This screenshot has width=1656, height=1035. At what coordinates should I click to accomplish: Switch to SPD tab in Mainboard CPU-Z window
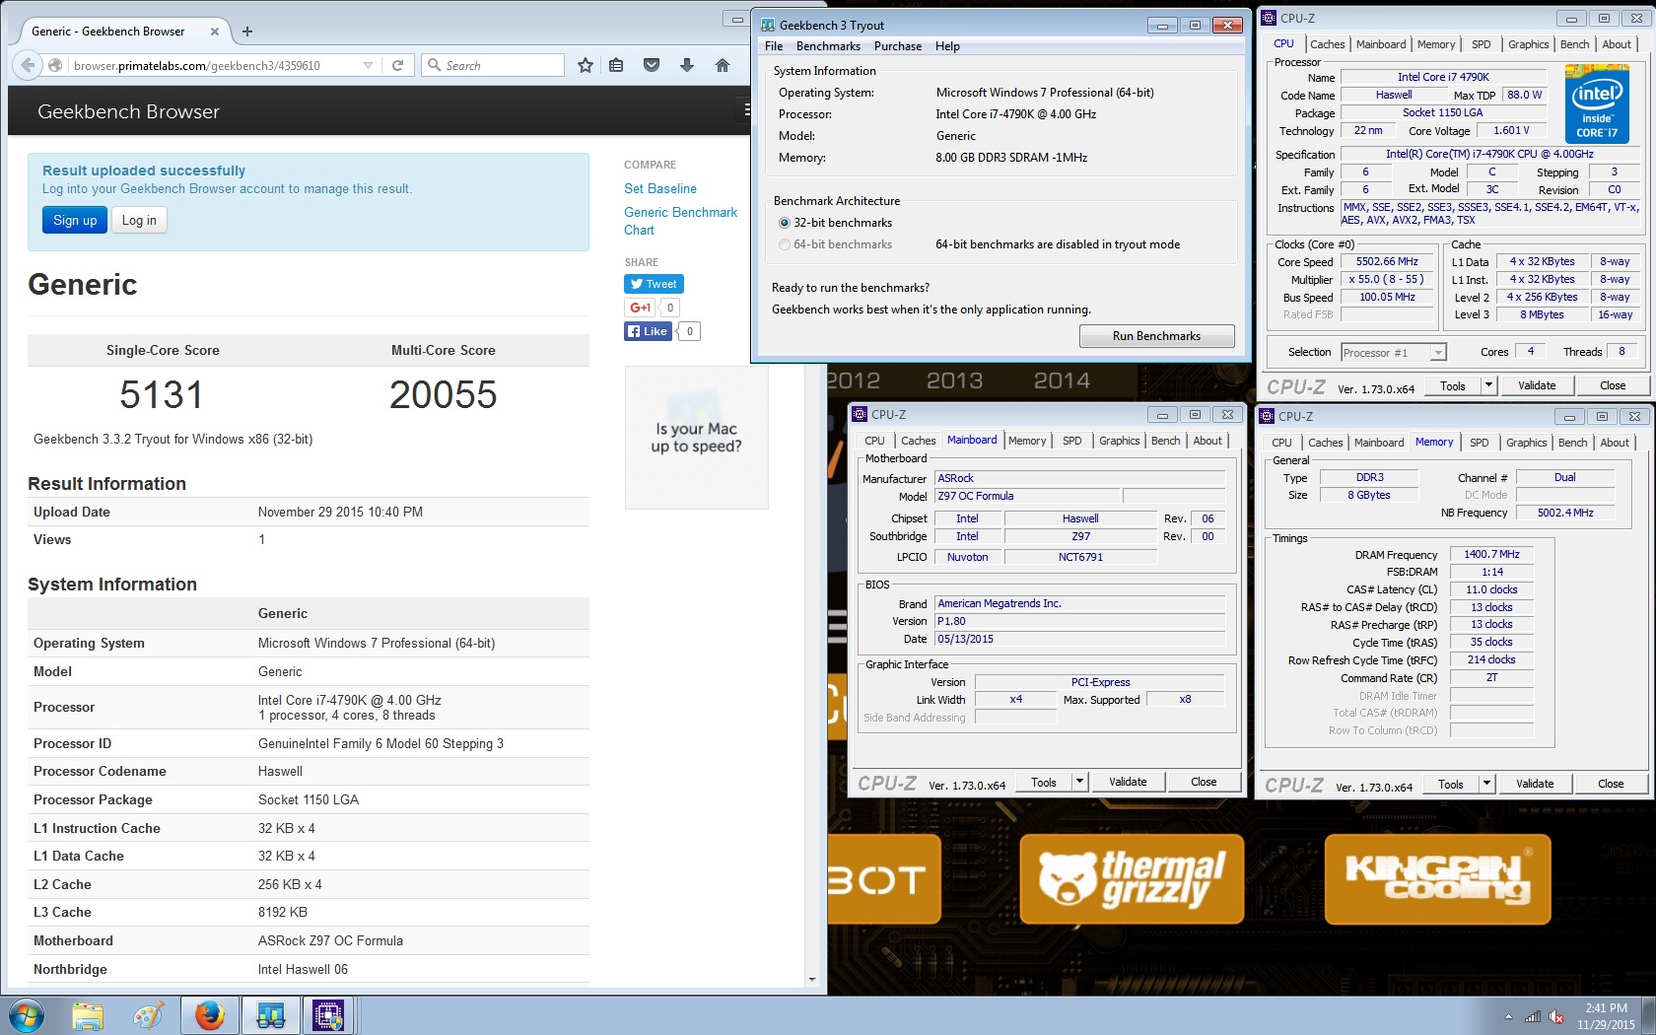tap(1071, 441)
